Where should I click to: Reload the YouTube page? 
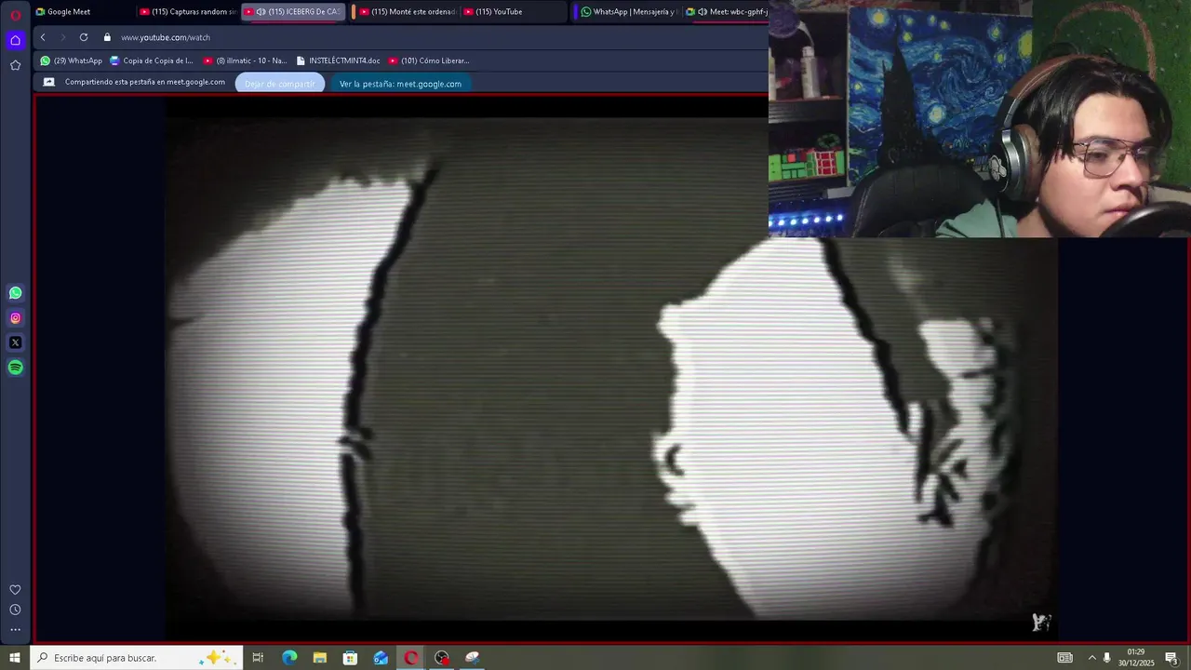point(84,37)
